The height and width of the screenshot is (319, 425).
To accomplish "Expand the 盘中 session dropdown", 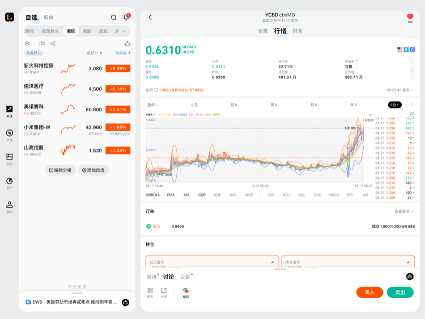I will point(152,105).
